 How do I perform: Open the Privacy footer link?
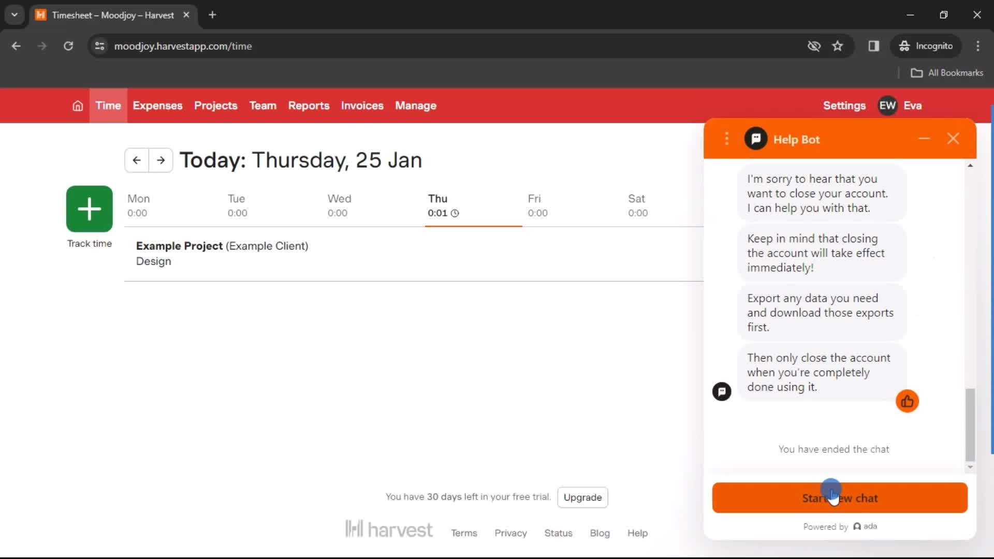pyautogui.click(x=510, y=533)
